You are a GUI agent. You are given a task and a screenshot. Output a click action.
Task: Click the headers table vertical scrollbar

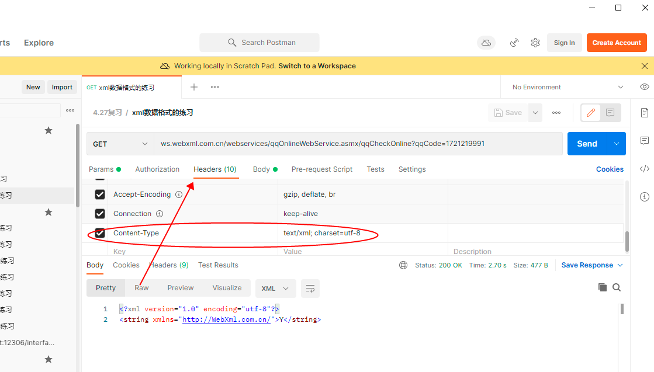(x=627, y=241)
